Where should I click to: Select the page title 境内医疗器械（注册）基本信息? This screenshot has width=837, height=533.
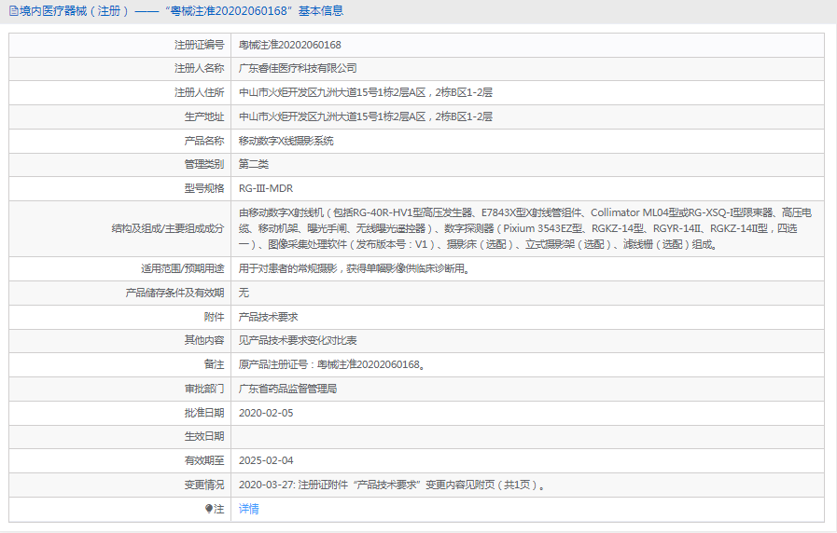click(x=182, y=11)
